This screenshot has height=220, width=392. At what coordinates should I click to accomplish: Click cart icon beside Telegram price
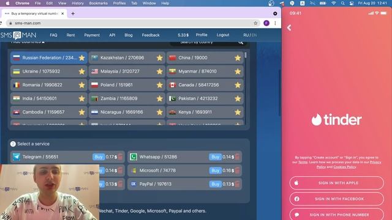click(x=120, y=157)
